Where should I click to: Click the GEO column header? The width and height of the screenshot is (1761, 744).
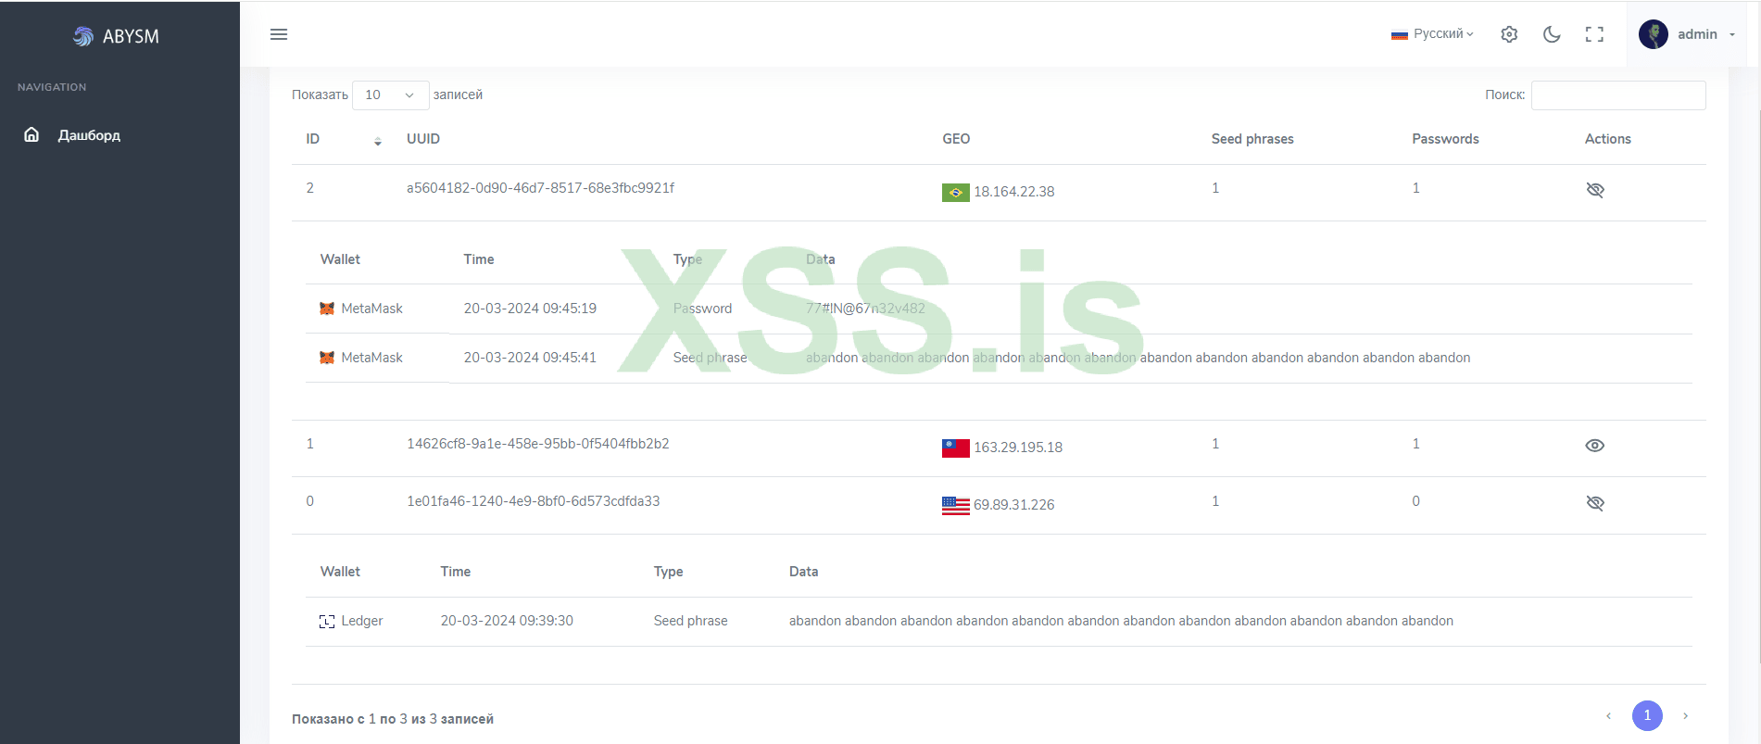[956, 139]
